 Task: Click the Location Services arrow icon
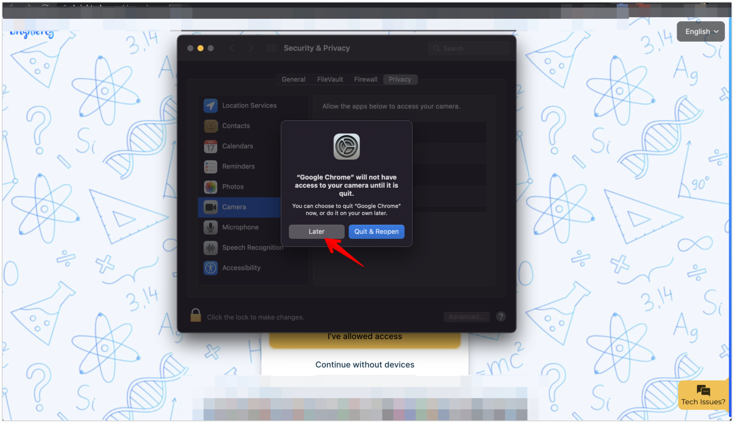coord(211,105)
